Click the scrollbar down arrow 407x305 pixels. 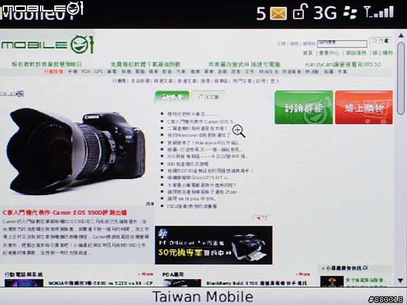pos(400,281)
